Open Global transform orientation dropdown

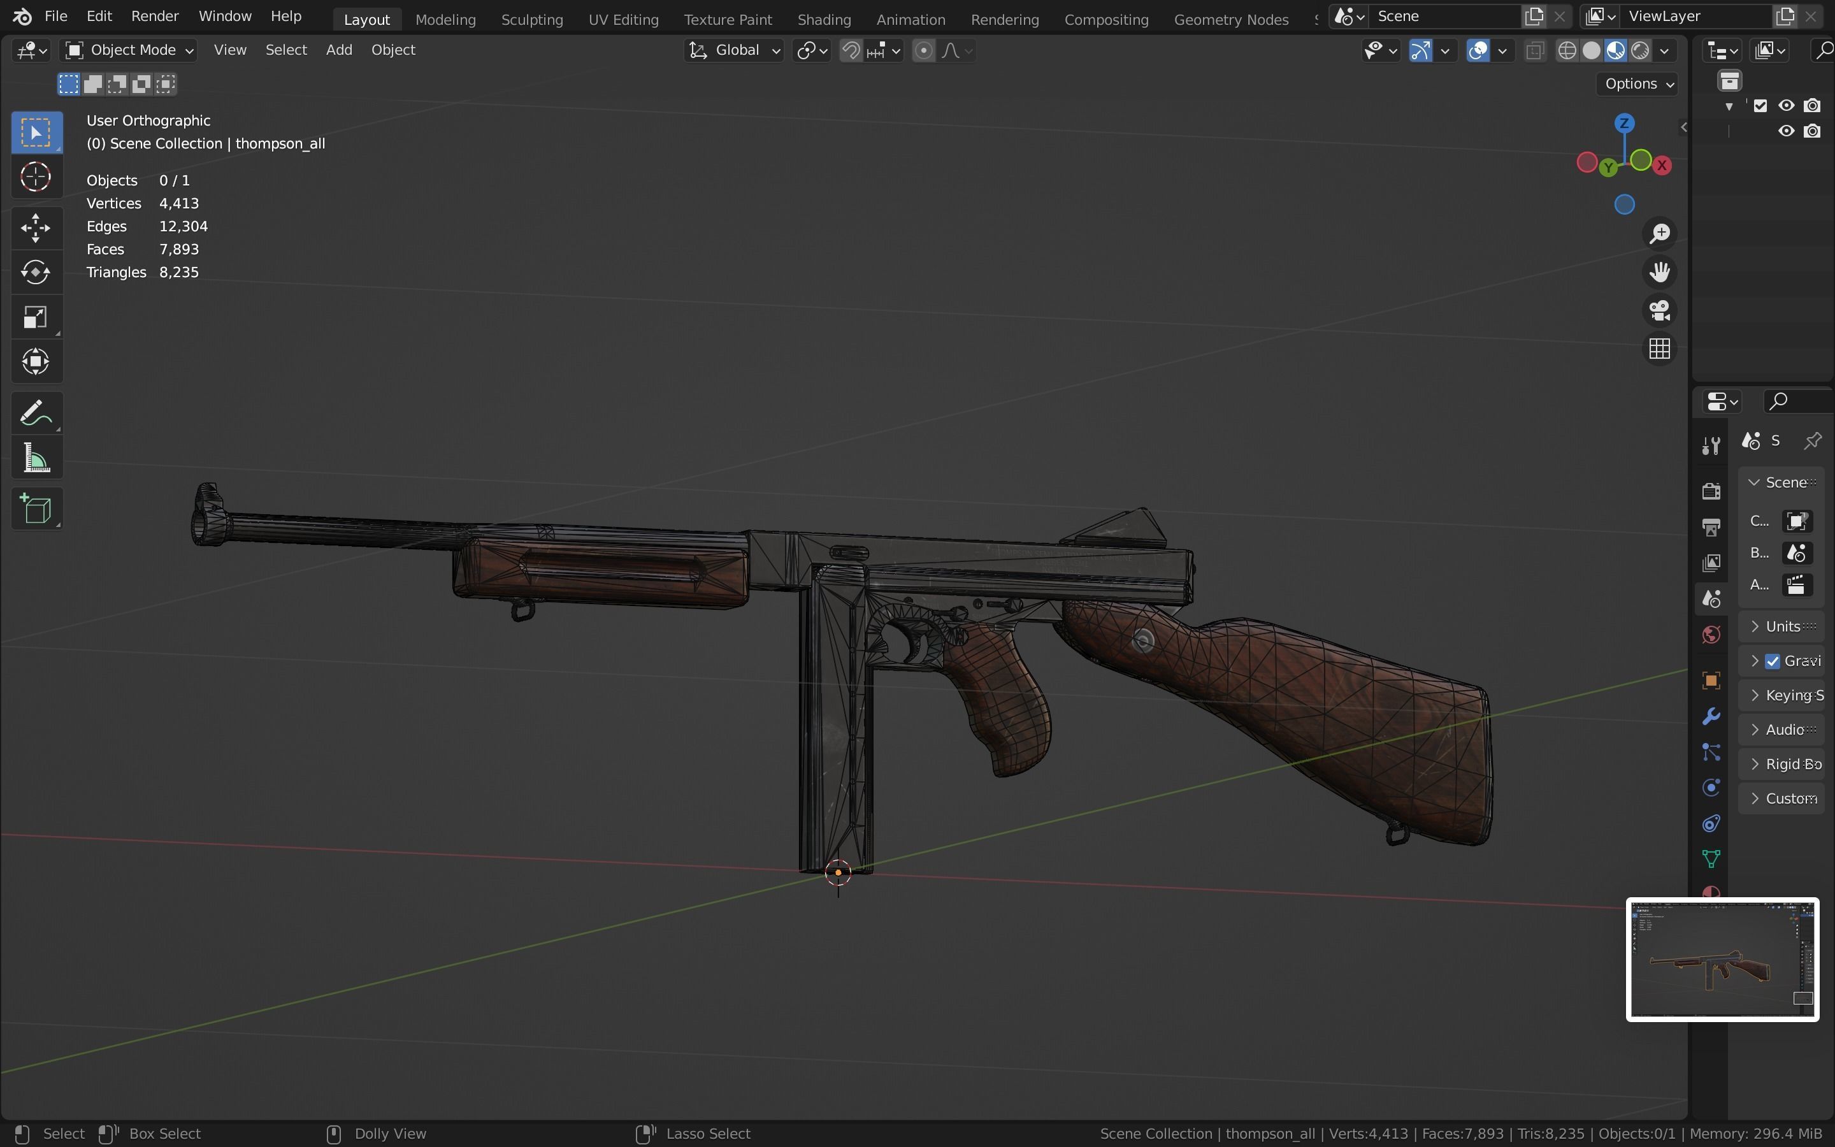click(734, 50)
